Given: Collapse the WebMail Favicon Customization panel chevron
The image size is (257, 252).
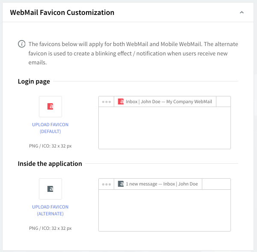Looking at the screenshot, I should click(x=242, y=12).
